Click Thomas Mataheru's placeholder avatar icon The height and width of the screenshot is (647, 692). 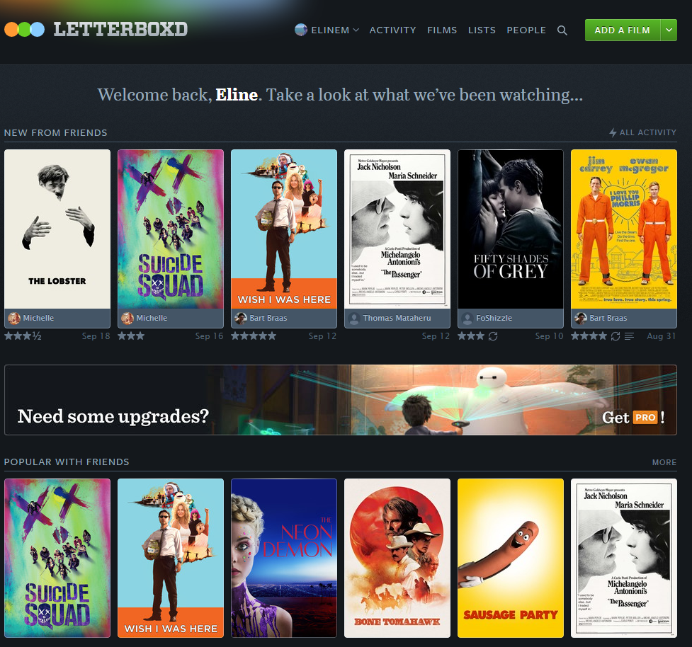click(354, 318)
